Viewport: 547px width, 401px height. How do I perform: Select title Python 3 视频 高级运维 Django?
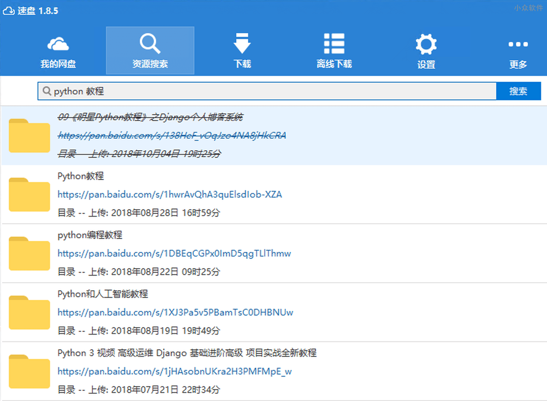pyautogui.click(x=187, y=353)
